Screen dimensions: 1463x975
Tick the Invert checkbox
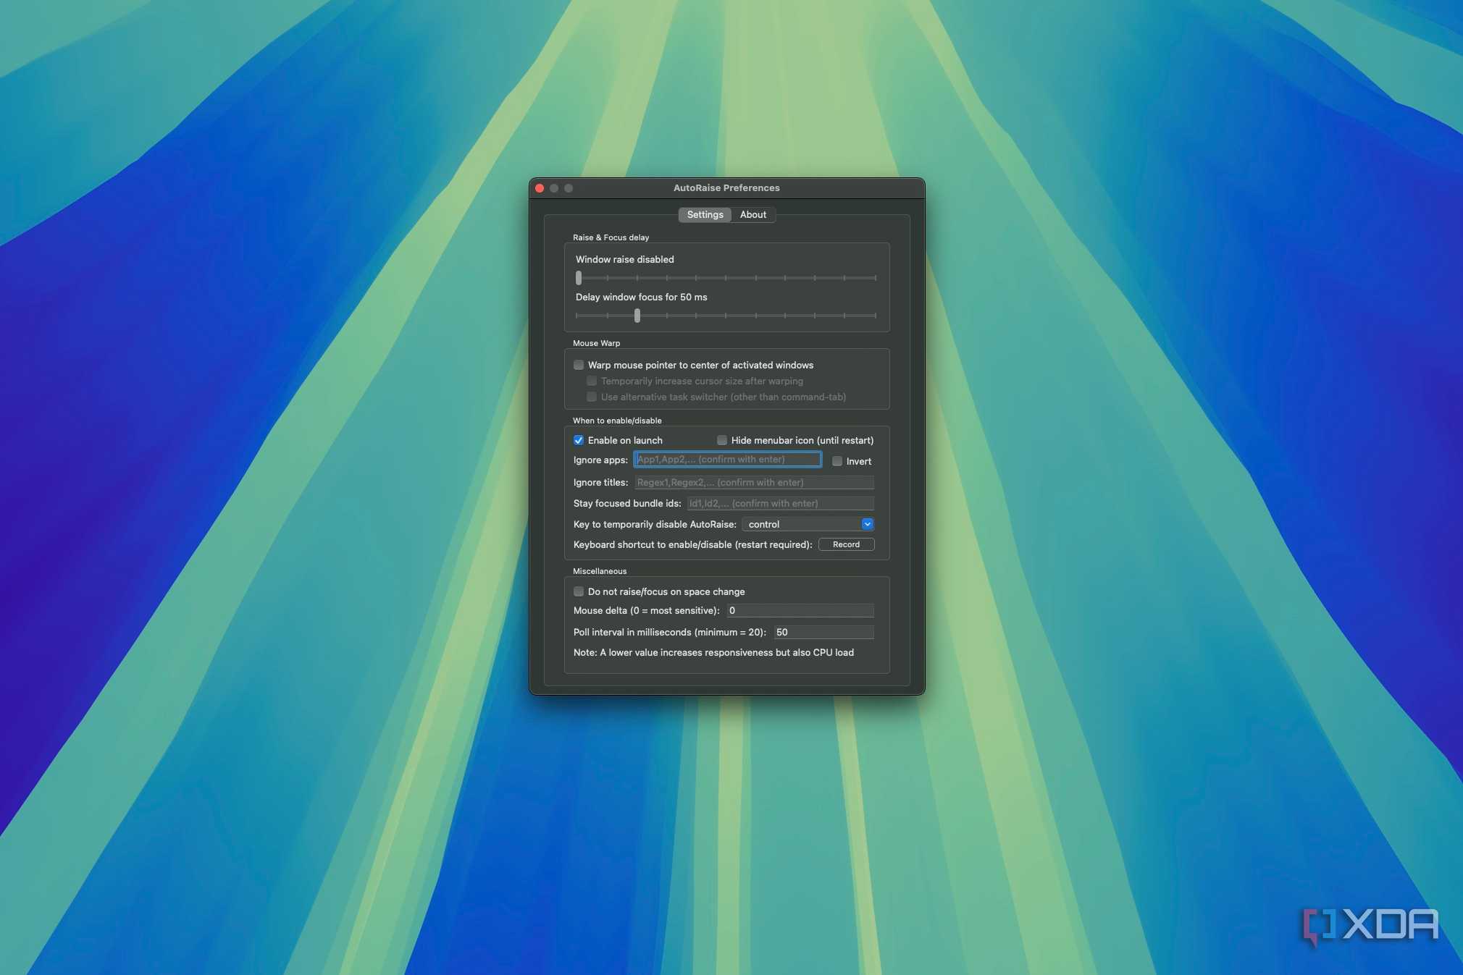pos(837,461)
